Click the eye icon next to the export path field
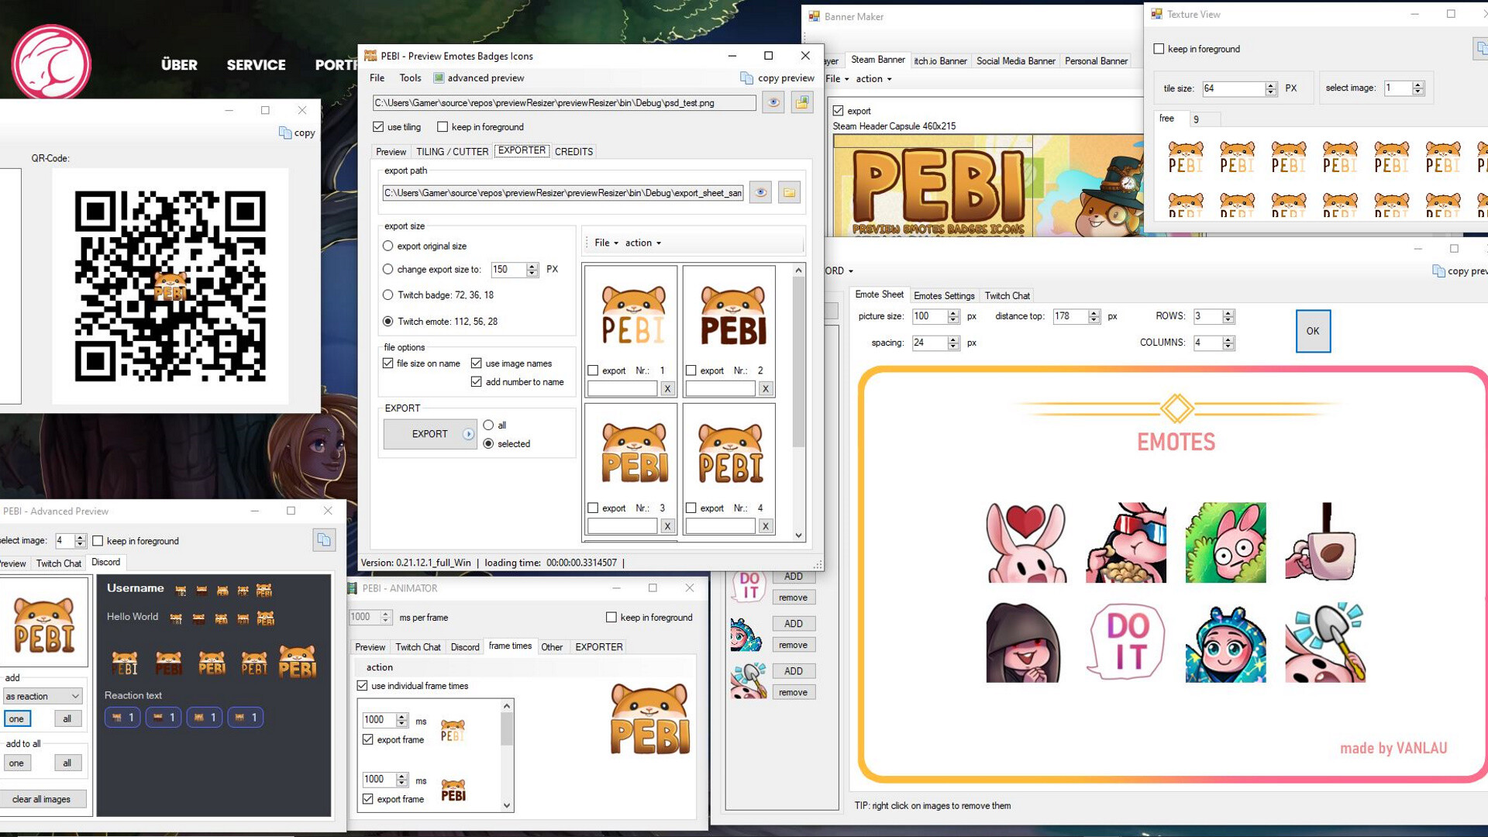Screen dimensions: 1488x837 point(760,192)
